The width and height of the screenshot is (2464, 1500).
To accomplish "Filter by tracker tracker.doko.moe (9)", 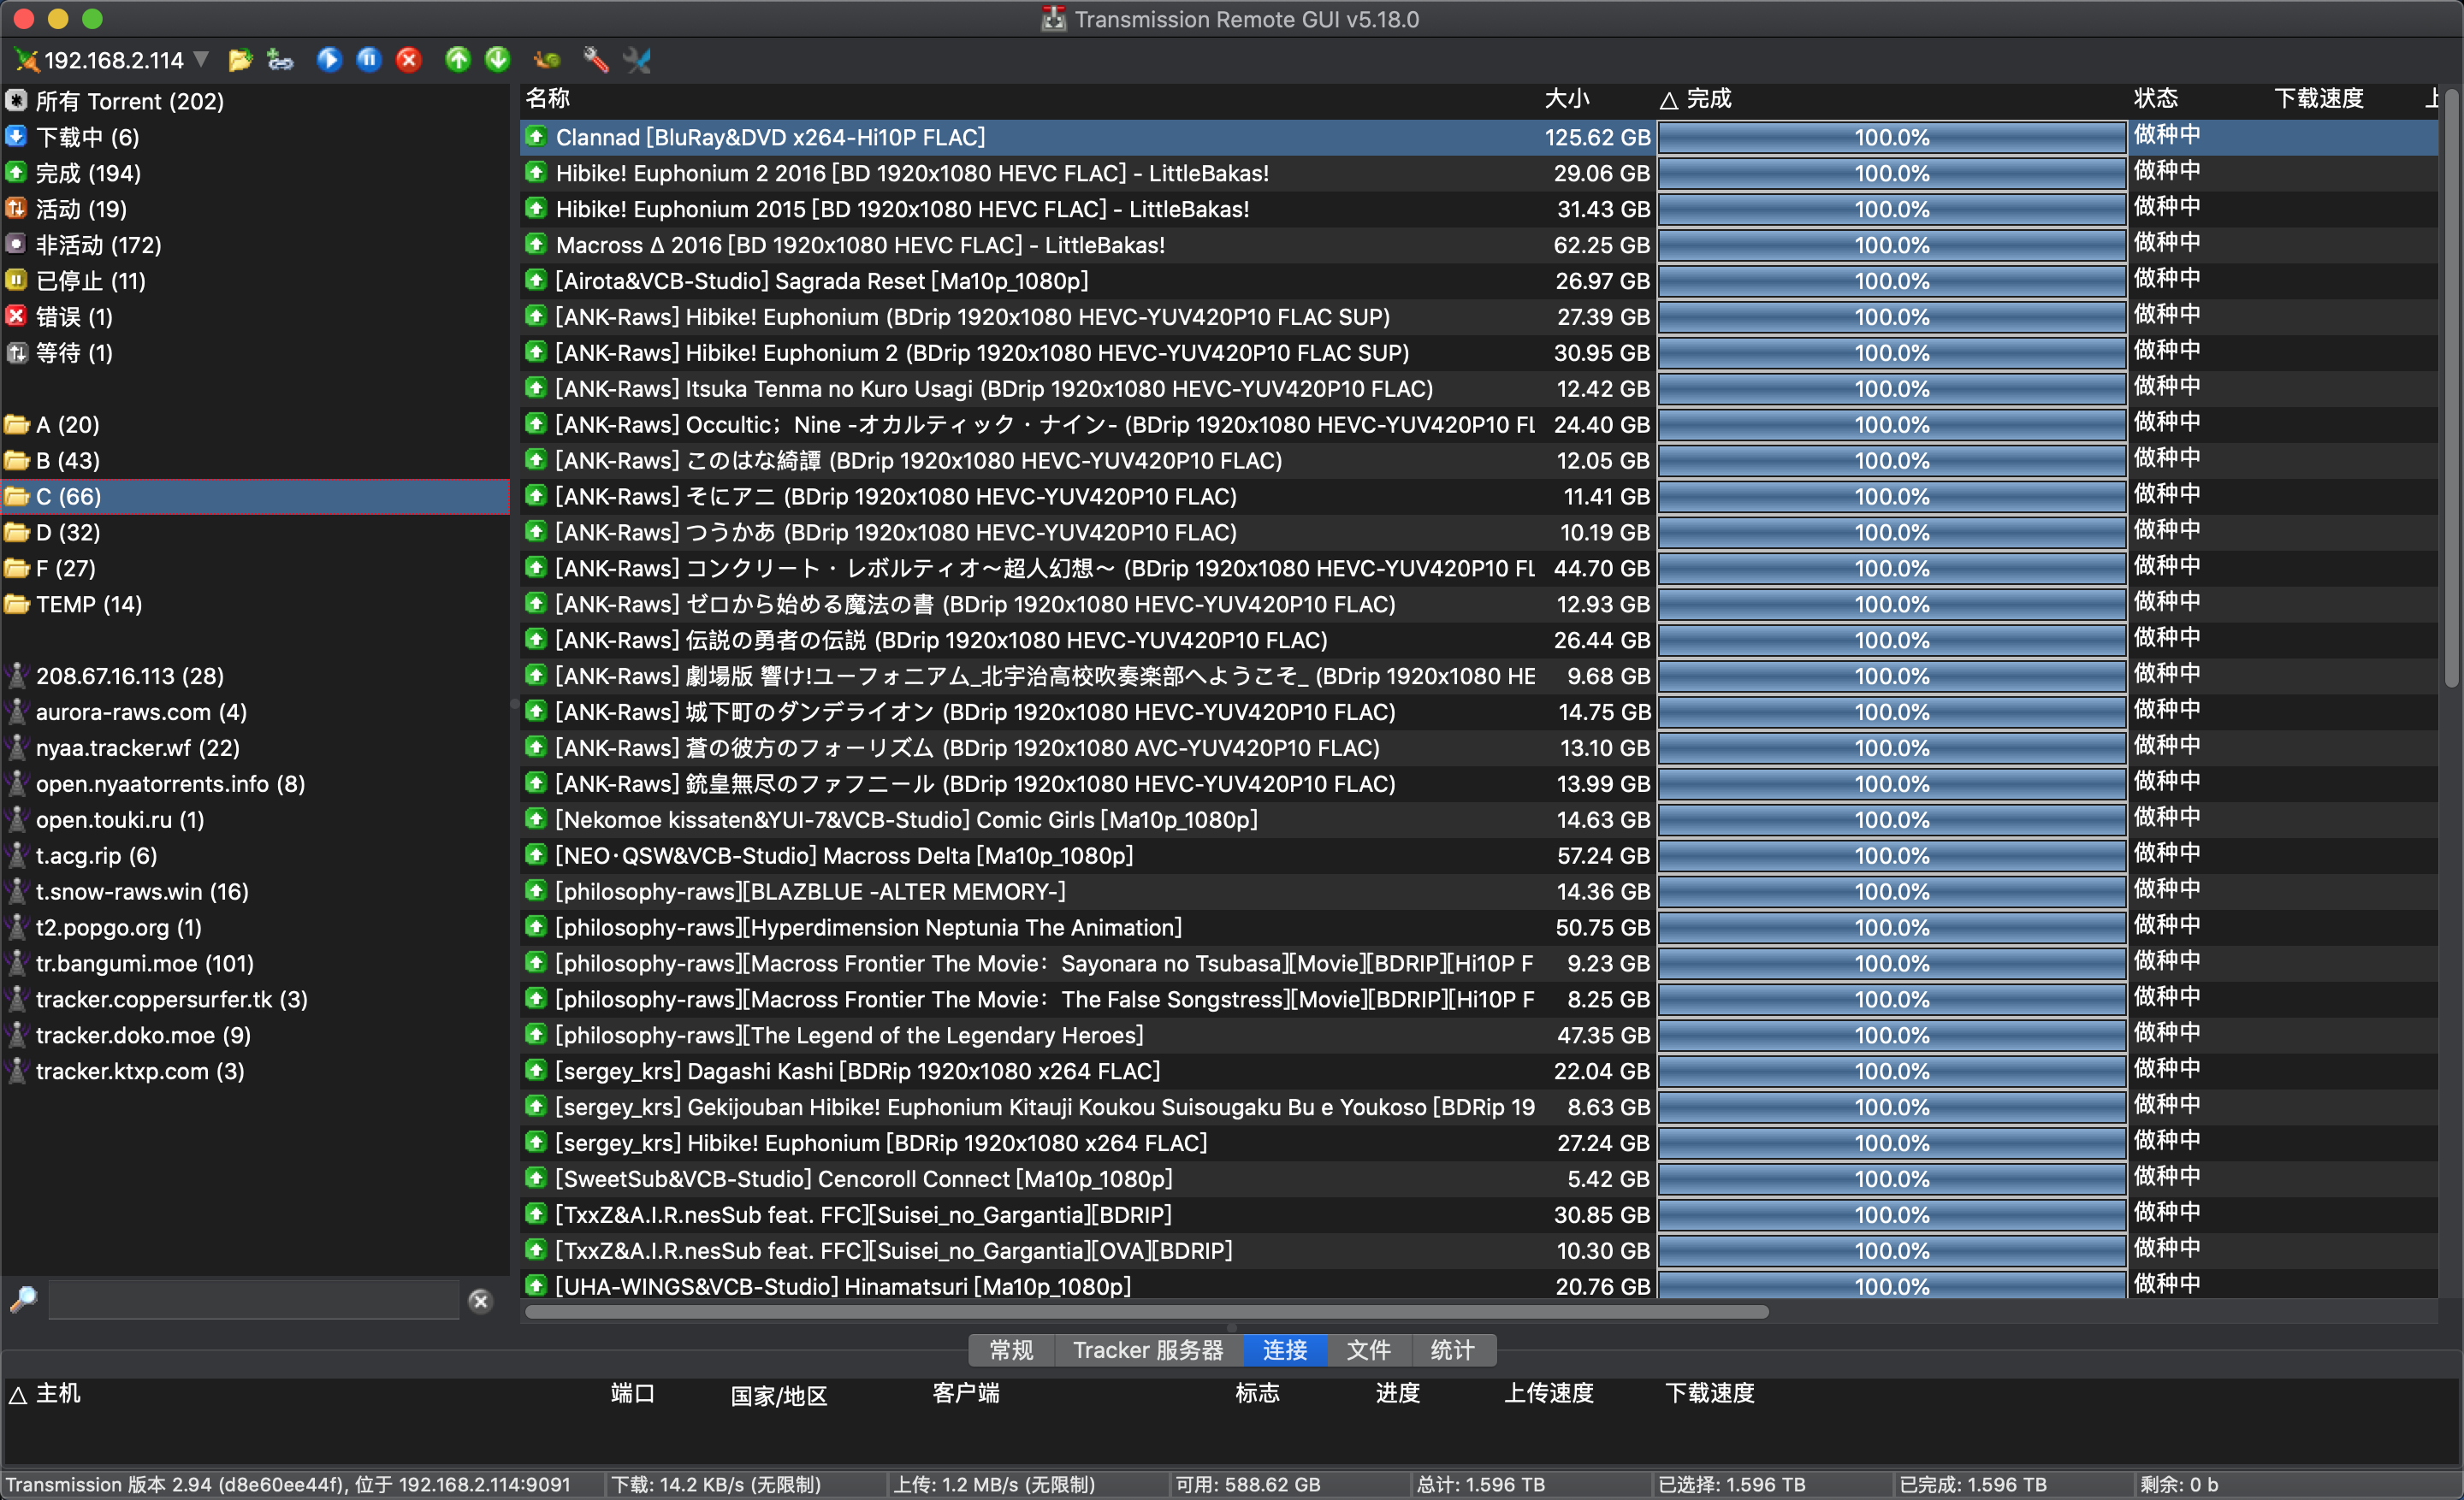I will 143,1036.
